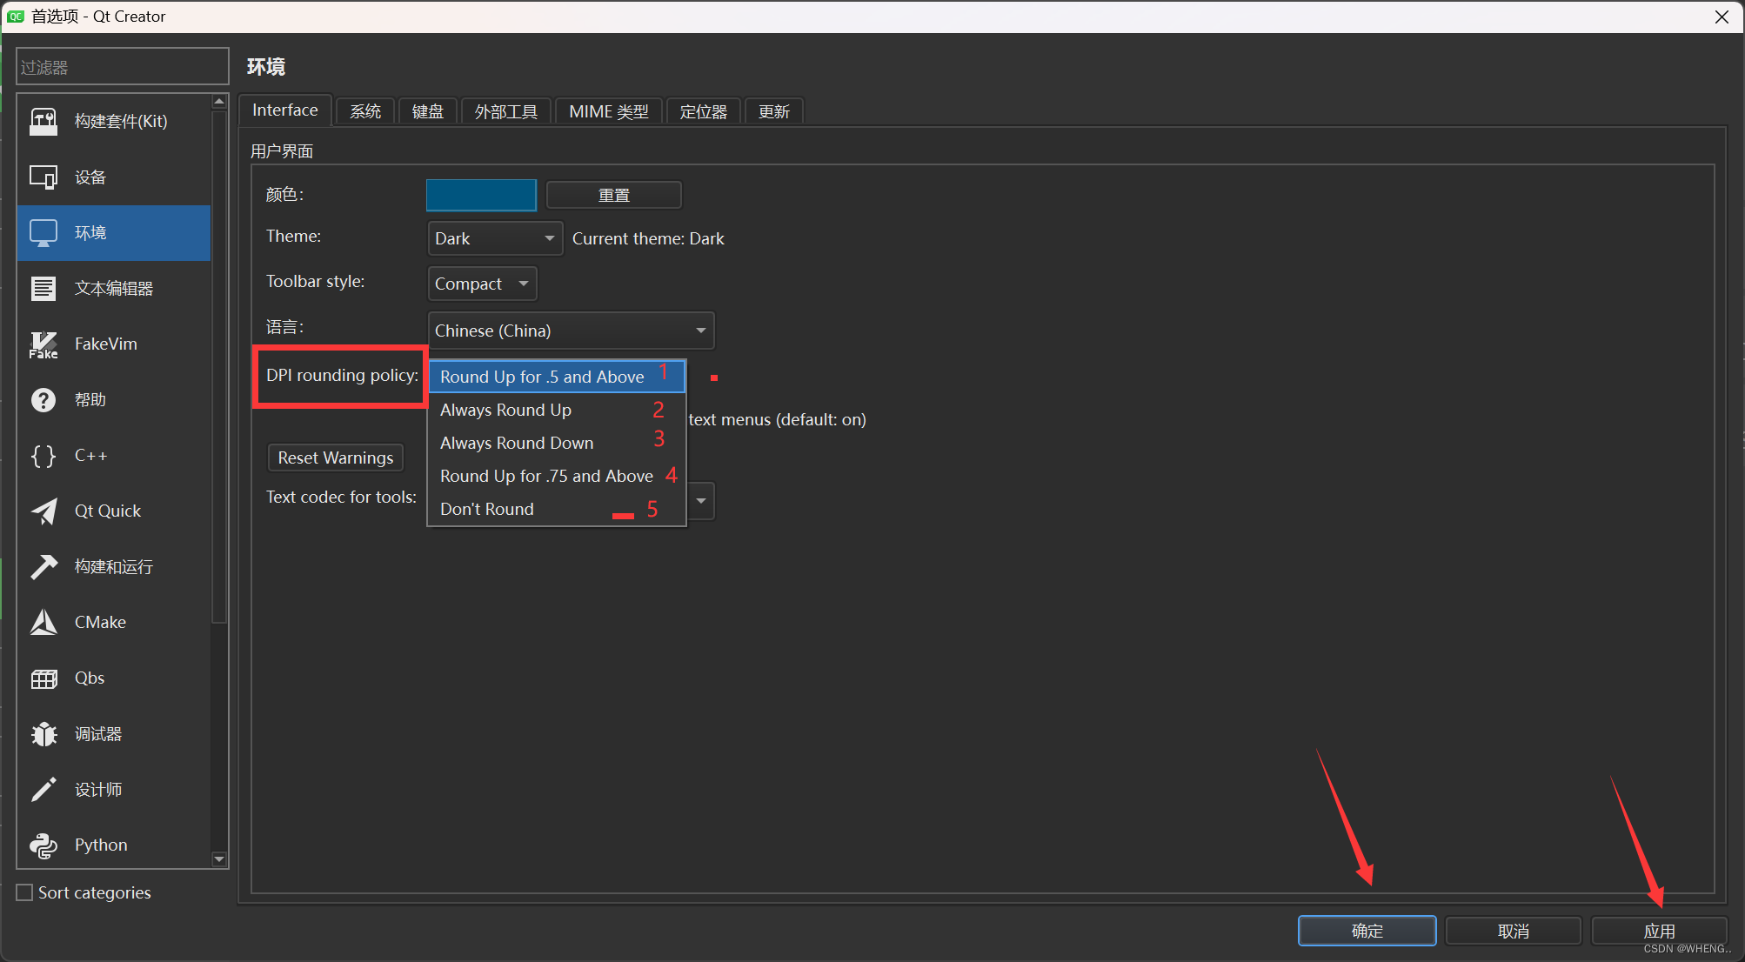Open the 构建套件(Kit) settings section

117,121
